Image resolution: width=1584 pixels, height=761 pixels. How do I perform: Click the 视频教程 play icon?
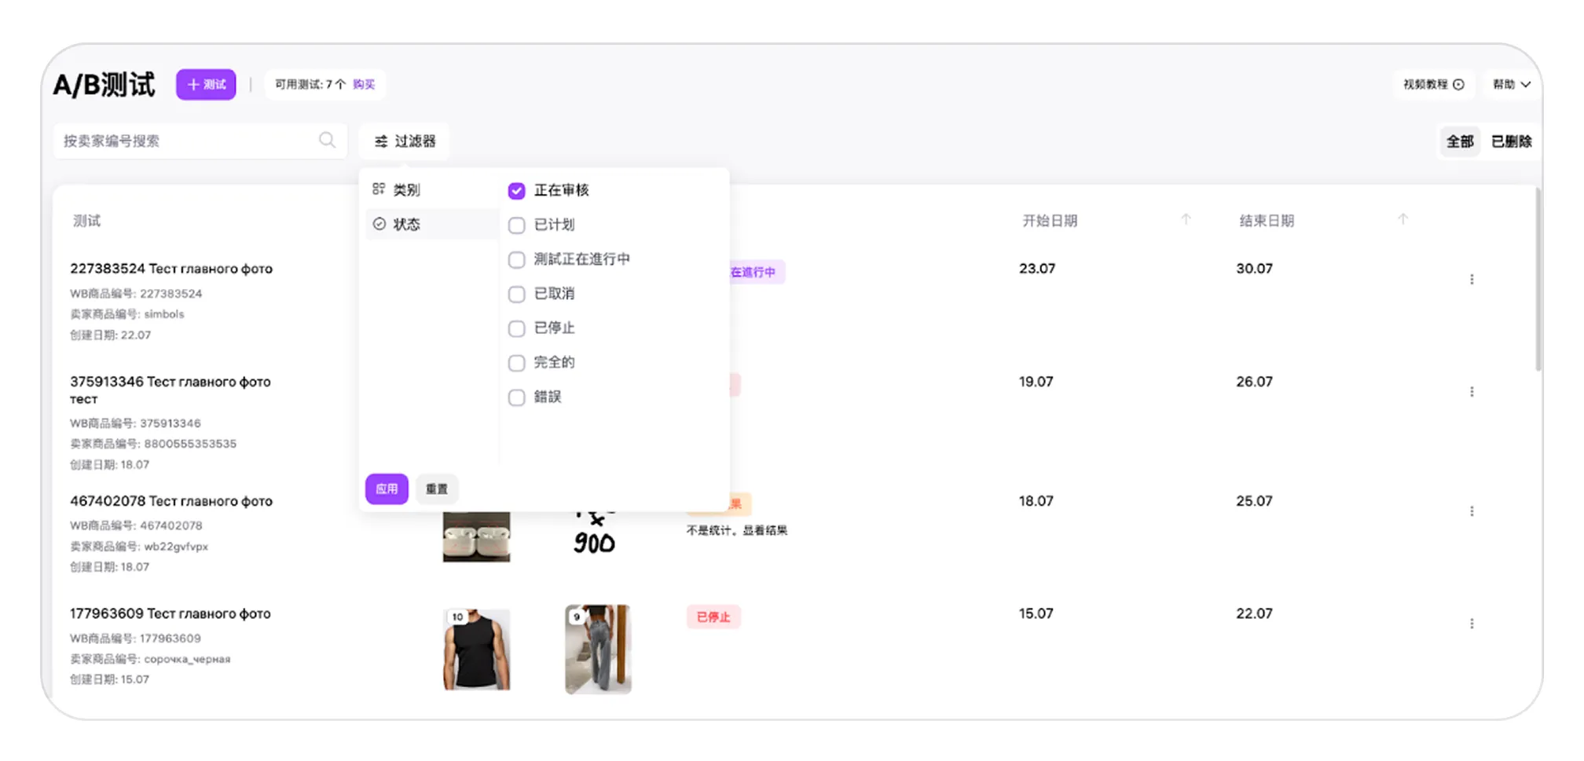pyautogui.click(x=1458, y=85)
